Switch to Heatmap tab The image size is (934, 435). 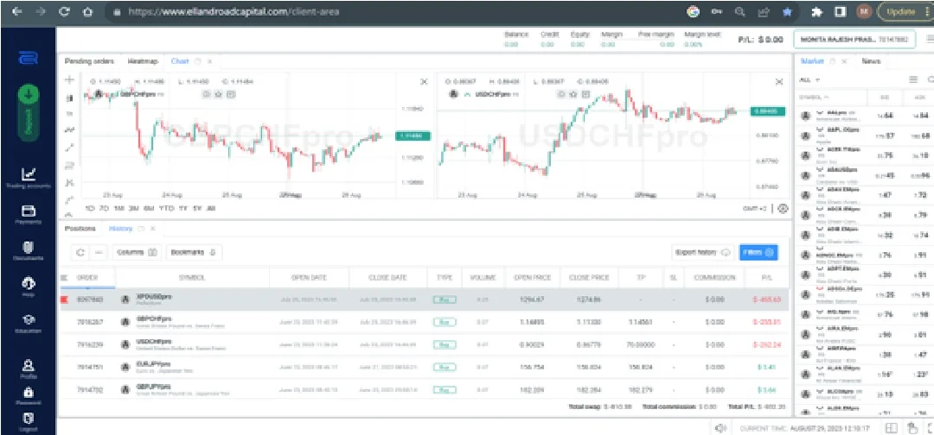pyautogui.click(x=143, y=61)
